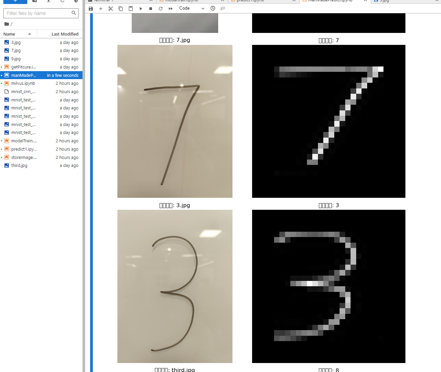Run the selected cell with the play icon

click(141, 8)
